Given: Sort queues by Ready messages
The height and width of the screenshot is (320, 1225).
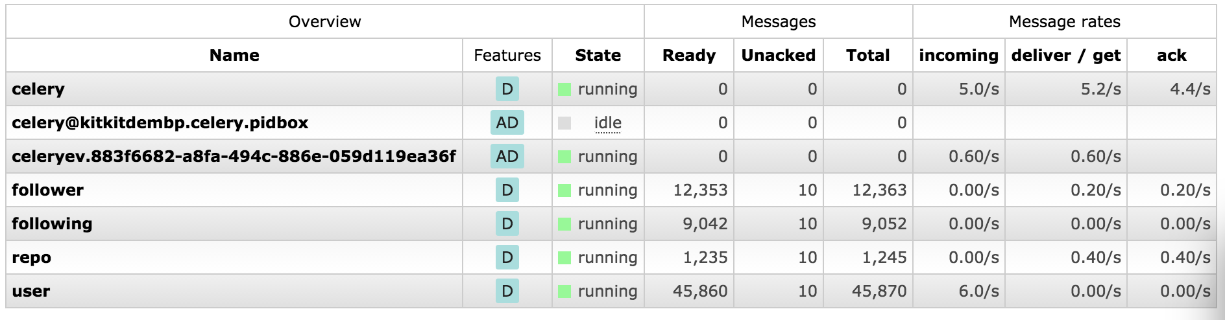Looking at the screenshot, I should coord(689,55).
